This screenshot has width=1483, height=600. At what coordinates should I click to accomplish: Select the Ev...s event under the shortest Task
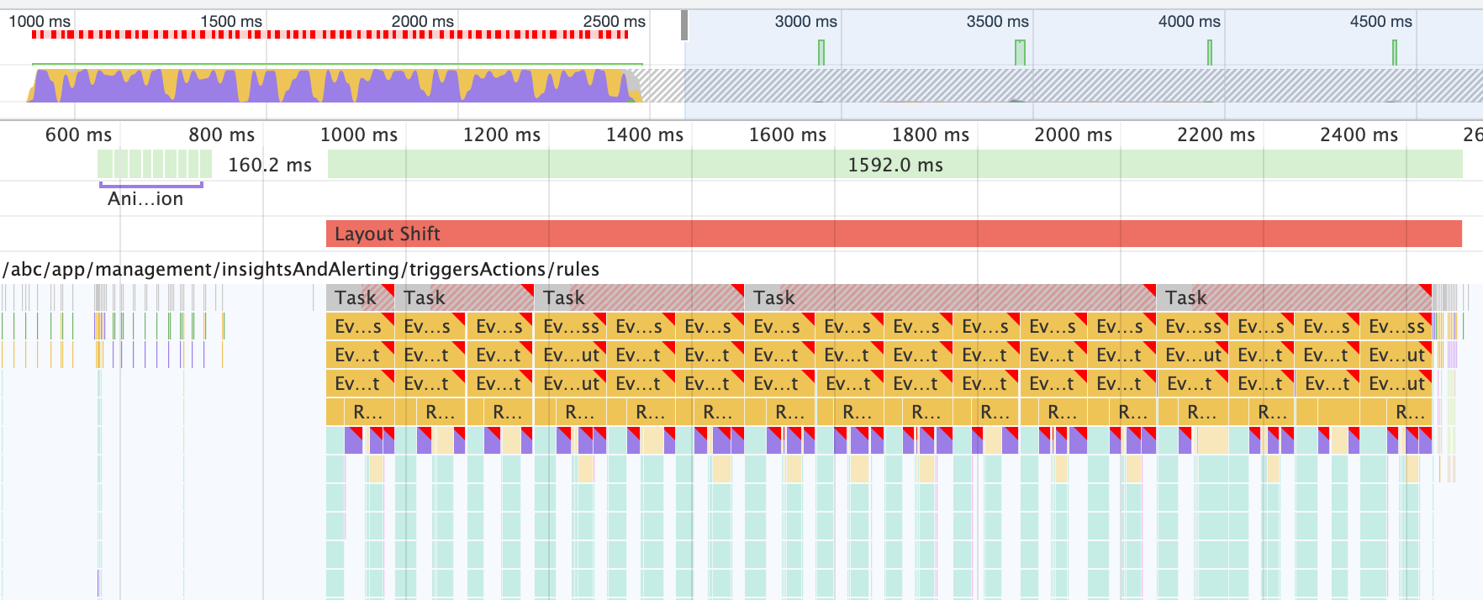click(360, 326)
